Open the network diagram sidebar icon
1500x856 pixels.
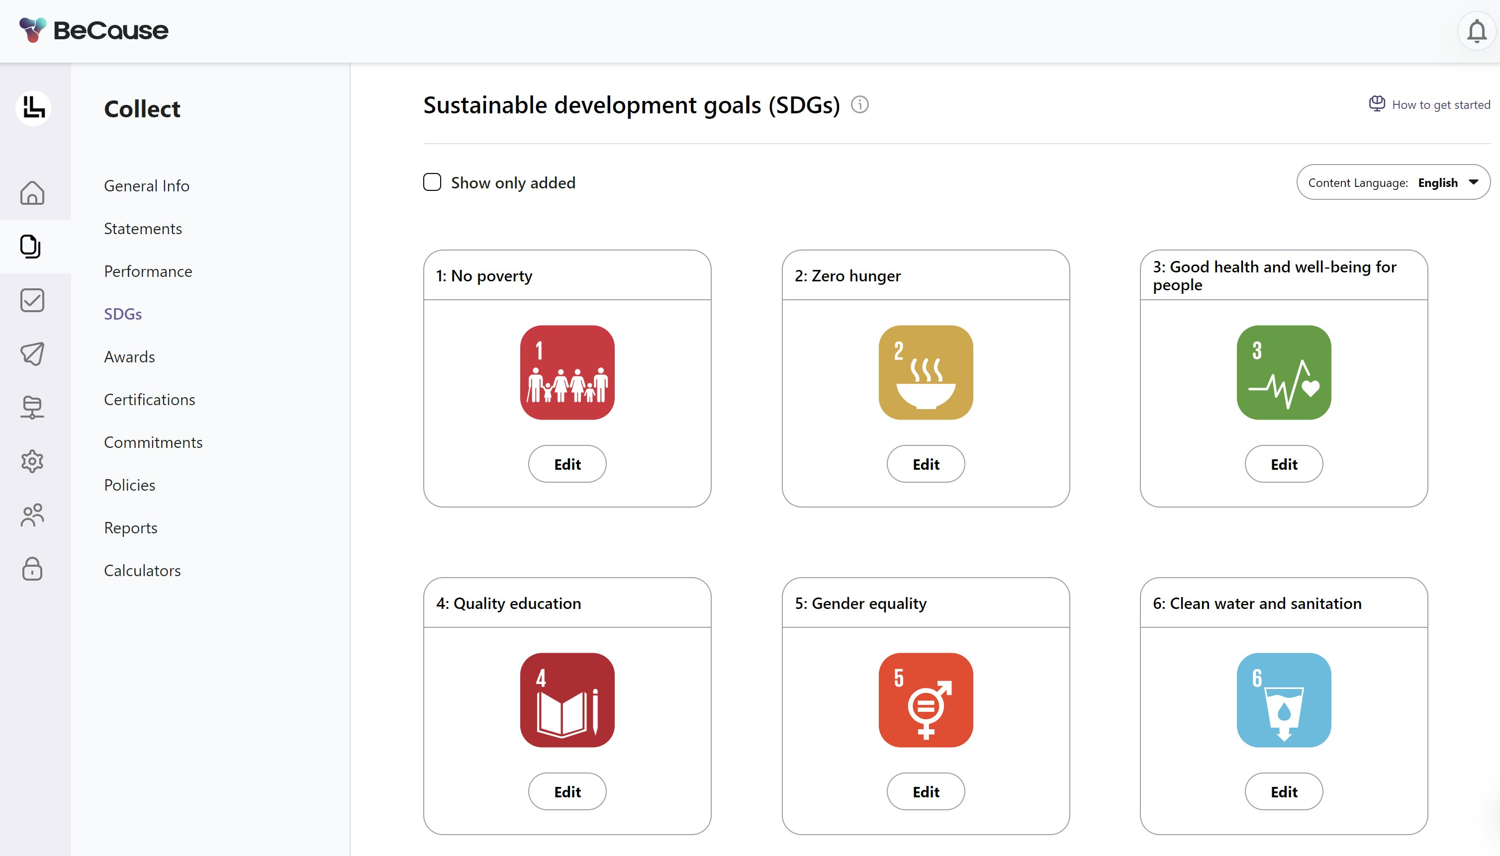[32, 407]
